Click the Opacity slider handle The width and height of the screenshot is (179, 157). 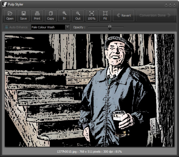pos(110,27)
